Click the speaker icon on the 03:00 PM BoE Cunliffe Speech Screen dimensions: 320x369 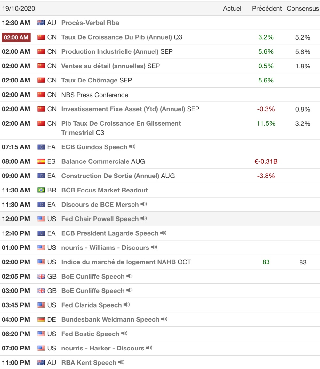[130, 290]
